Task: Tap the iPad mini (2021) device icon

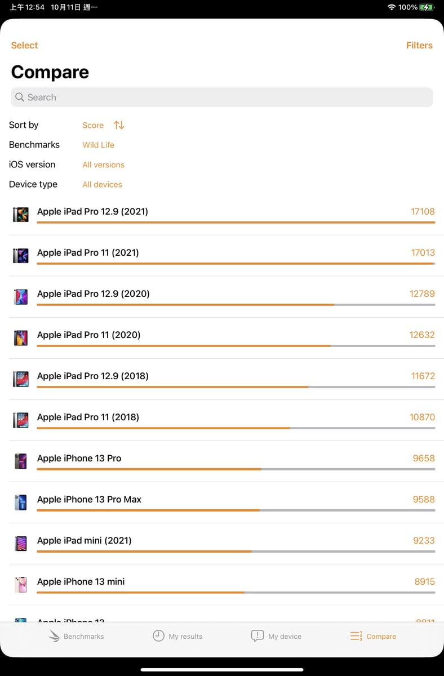Action: coord(21,543)
